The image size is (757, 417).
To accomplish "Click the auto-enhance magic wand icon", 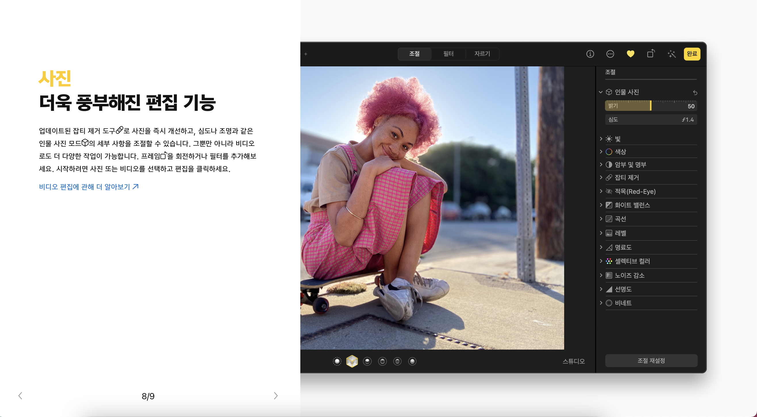I will (671, 54).
